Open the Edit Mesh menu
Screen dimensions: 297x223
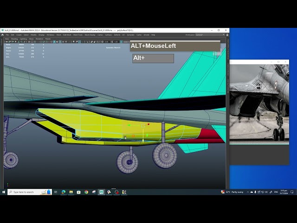67,35
